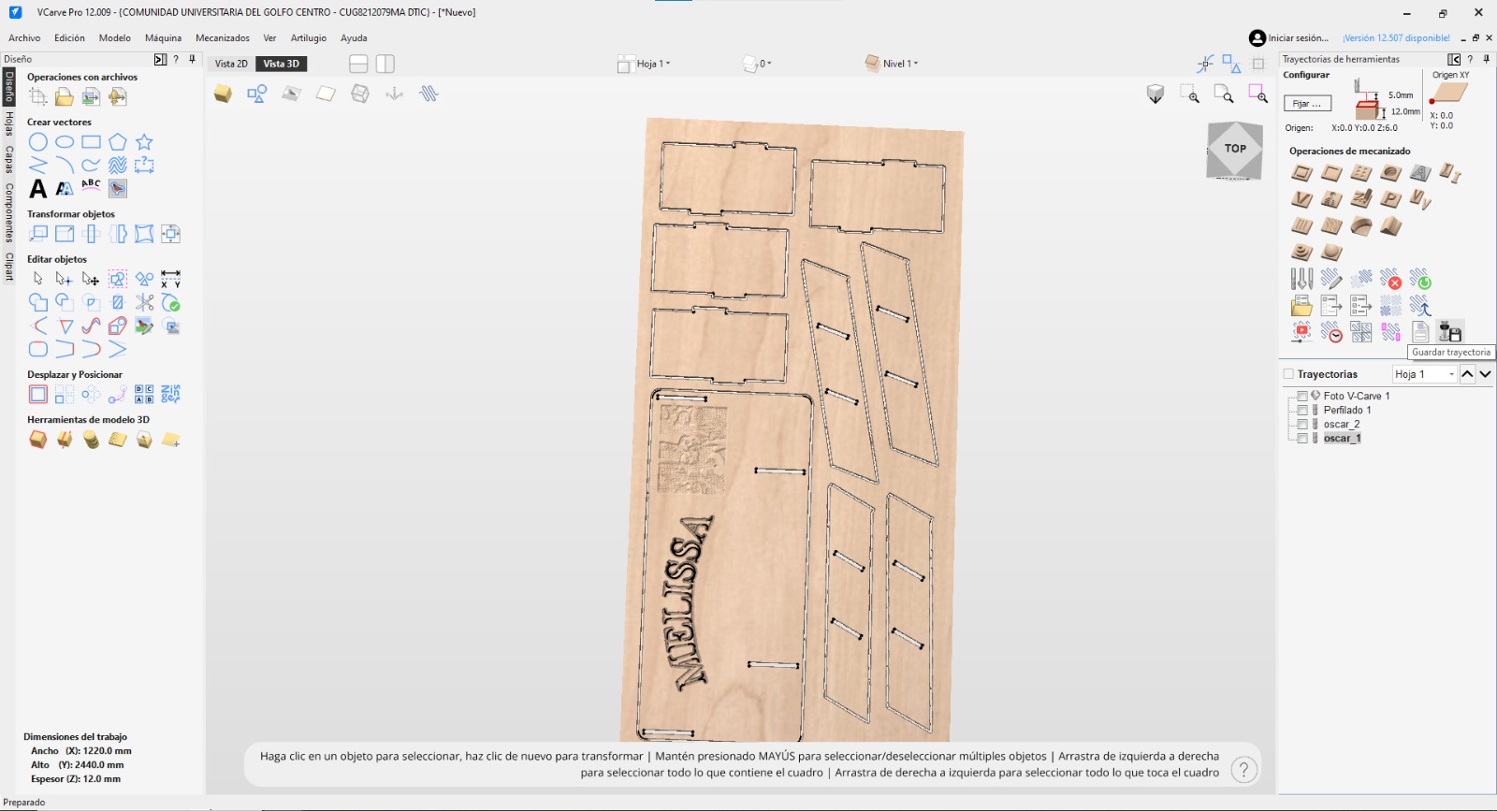Open the measure X Y tool

170,279
